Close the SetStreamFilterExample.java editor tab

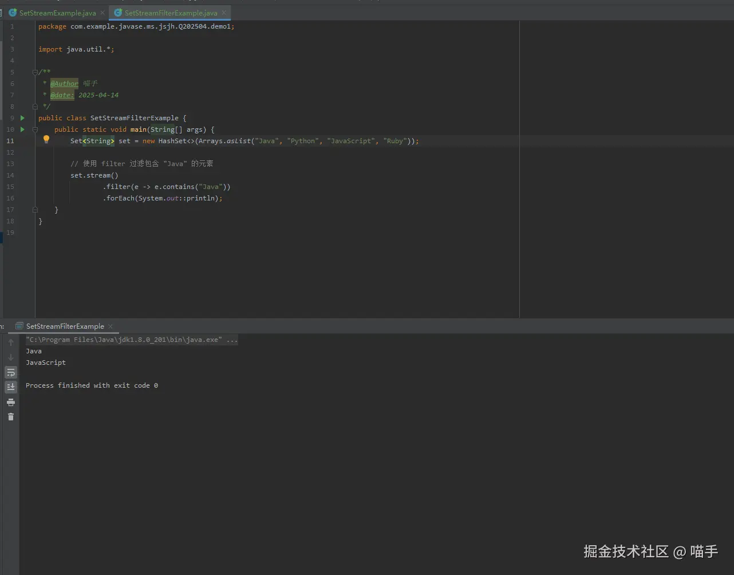click(x=224, y=13)
